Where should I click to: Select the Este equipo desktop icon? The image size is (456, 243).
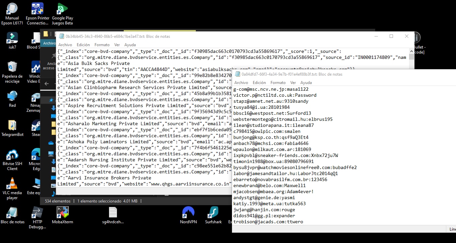34,187
